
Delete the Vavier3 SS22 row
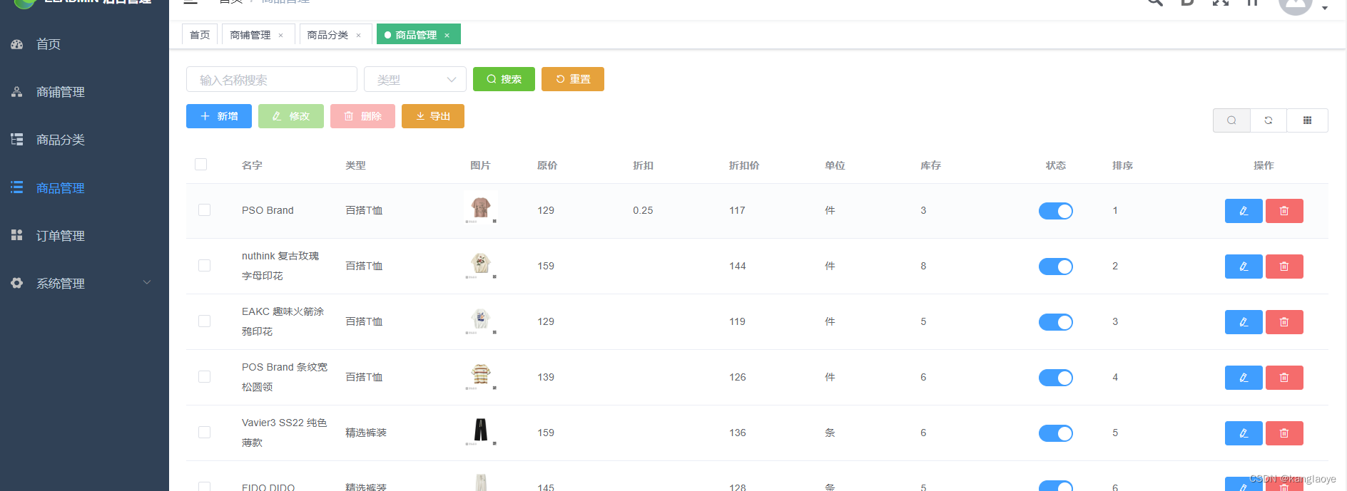pyautogui.click(x=1284, y=433)
